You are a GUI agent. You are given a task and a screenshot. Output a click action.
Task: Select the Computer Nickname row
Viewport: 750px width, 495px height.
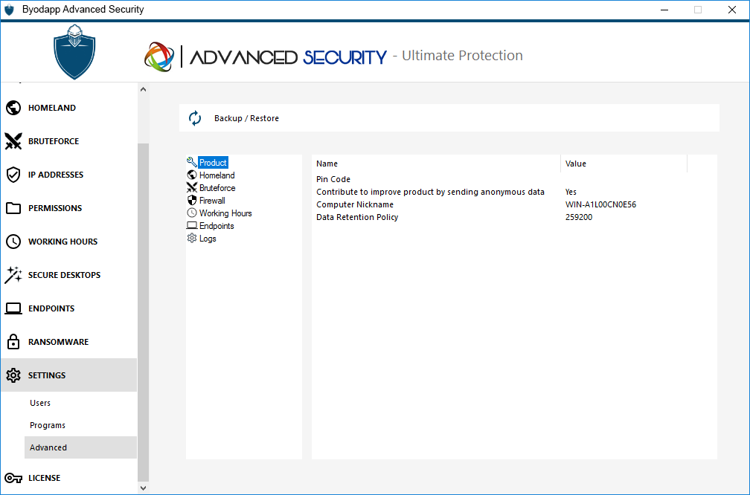[x=500, y=204]
